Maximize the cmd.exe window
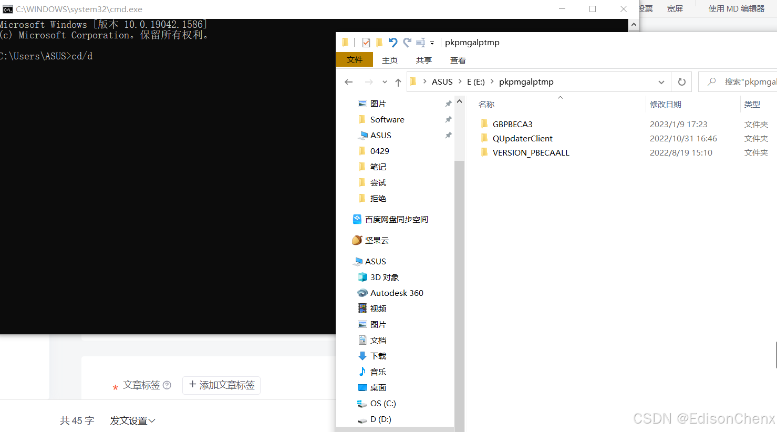This screenshot has height=432, width=777. [593, 9]
